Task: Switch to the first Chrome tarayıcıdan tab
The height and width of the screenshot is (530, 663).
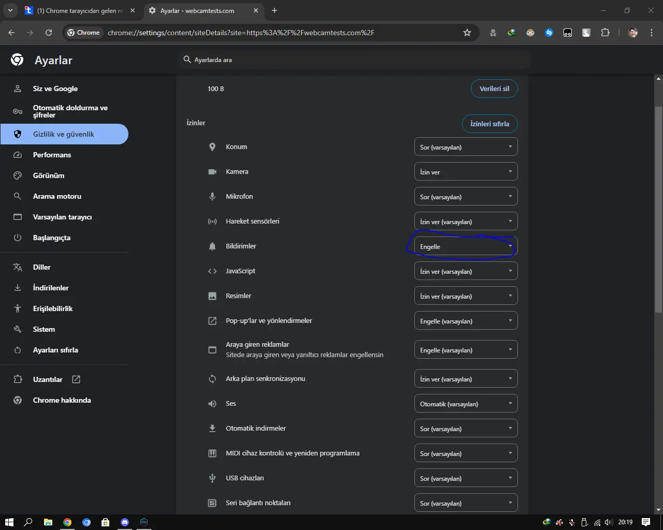Action: pyautogui.click(x=80, y=10)
